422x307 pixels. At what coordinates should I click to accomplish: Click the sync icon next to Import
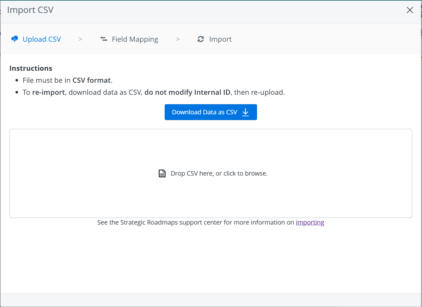tap(201, 39)
